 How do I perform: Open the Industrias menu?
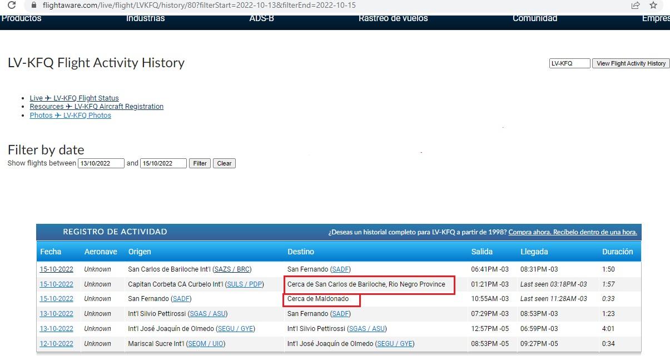145,18
